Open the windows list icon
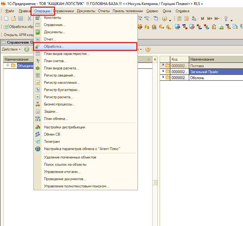 156,19
